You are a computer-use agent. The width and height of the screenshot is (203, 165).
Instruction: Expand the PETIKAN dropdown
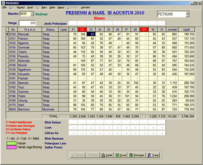click(187, 14)
